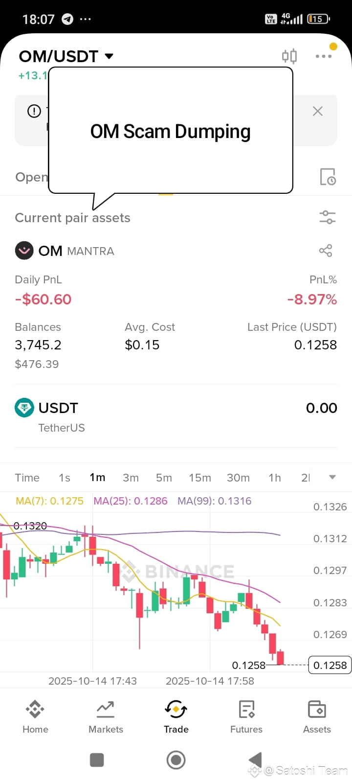Tap the Android back navigation button
Viewport: 352px width, 783px height.
(x=255, y=760)
